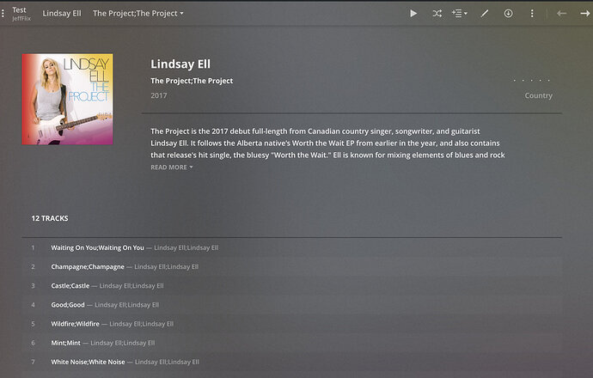Go to the next album arrow

point(585,14)
